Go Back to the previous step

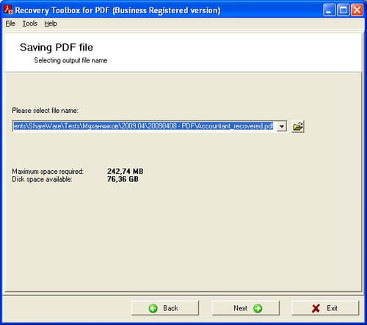(165, 308)
